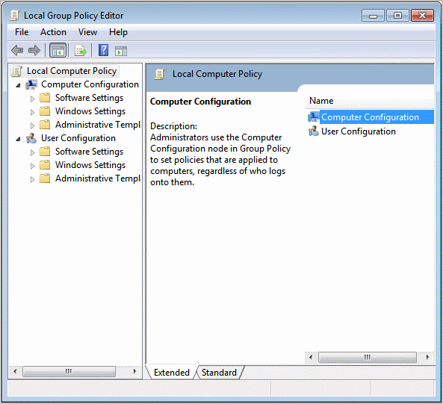Click Computer Configuration icon in Name list
The height and width of the screenshot is (404, 443).
[x=313, y=117]
